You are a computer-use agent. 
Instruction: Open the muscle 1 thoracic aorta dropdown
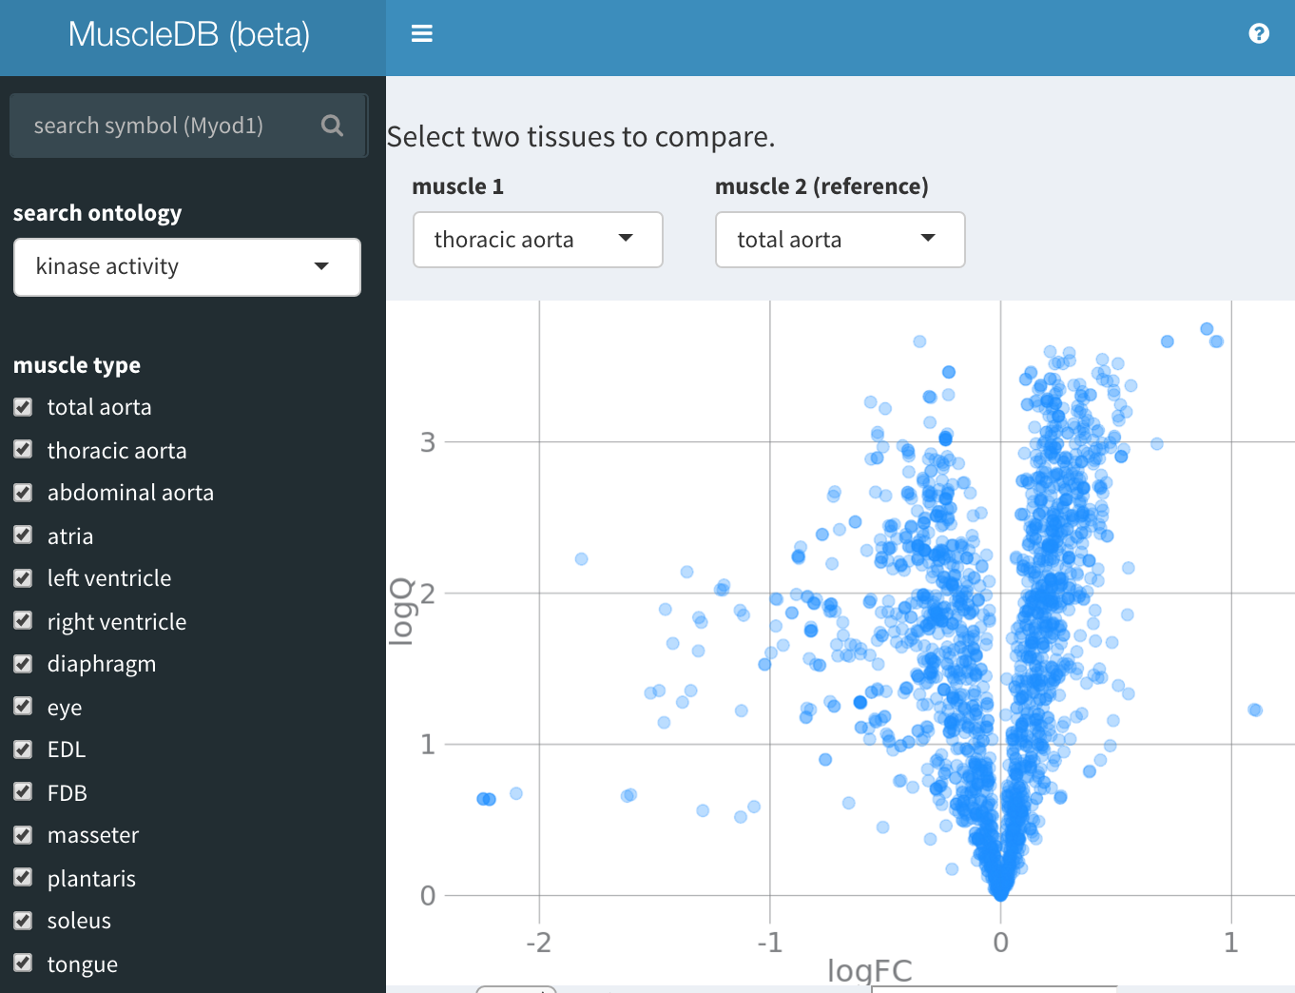[x=538, y=240]
